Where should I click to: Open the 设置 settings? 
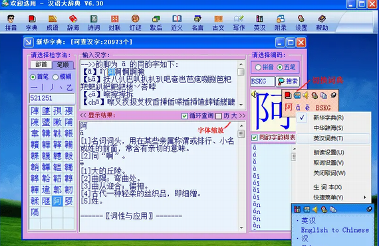point(301,23)
